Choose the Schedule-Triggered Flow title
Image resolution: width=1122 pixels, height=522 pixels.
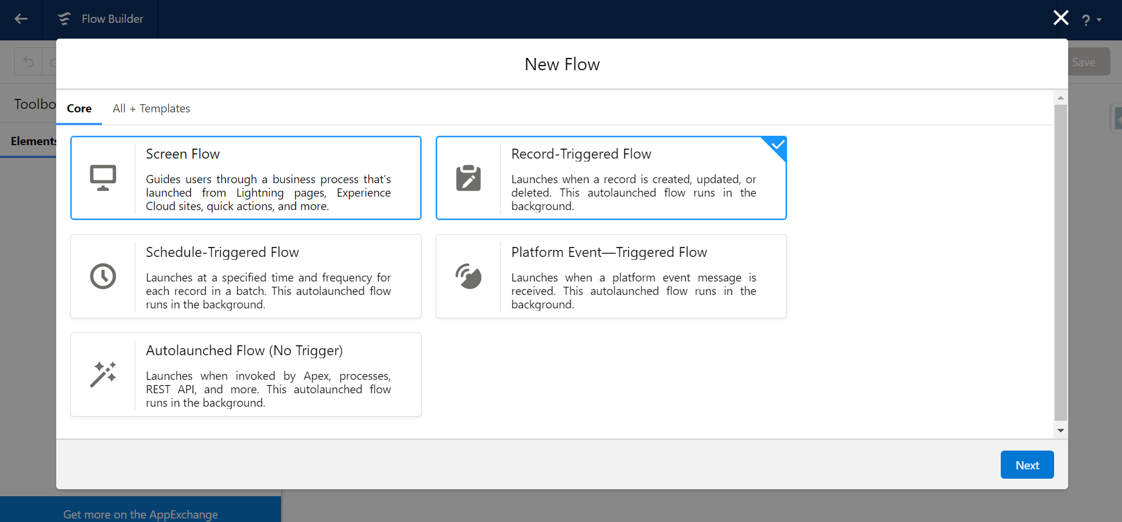[223, 252]
